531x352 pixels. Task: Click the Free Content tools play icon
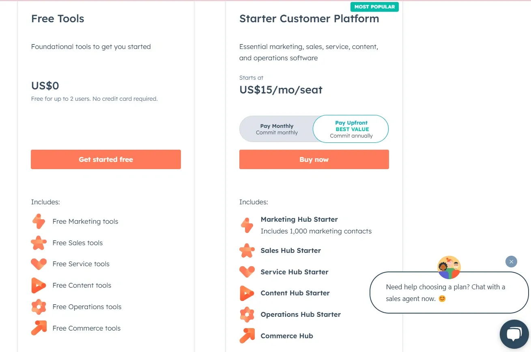pyautogui.click(x=39, y=285)
